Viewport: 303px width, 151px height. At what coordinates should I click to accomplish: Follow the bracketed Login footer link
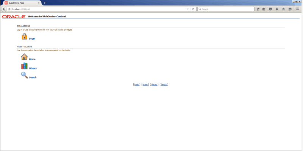pos(137,85)
